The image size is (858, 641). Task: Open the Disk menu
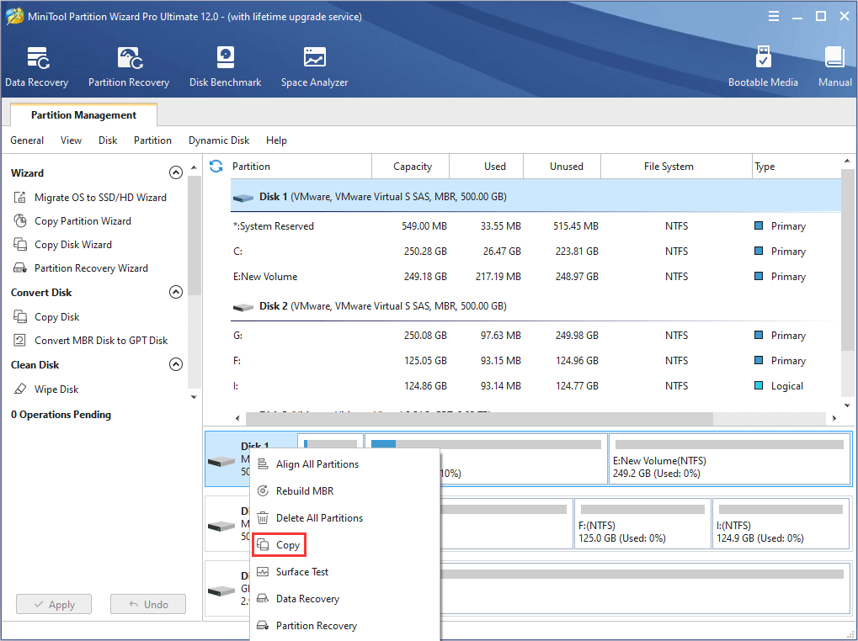(108, 140)
